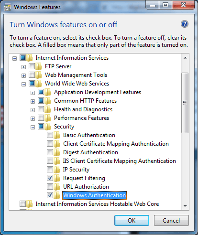This screenshot has width=198, height=235.
Task: Check the Client Certificate Mapping Authentication checkbox
Action: 50,143
